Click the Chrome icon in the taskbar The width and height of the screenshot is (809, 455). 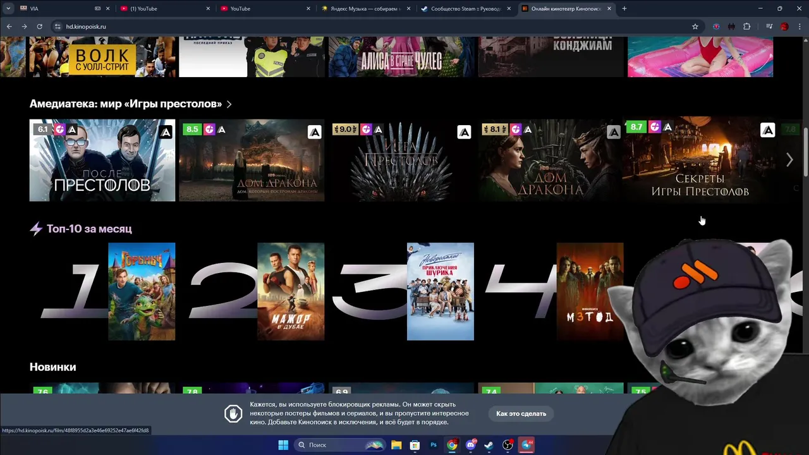[452, 445]
